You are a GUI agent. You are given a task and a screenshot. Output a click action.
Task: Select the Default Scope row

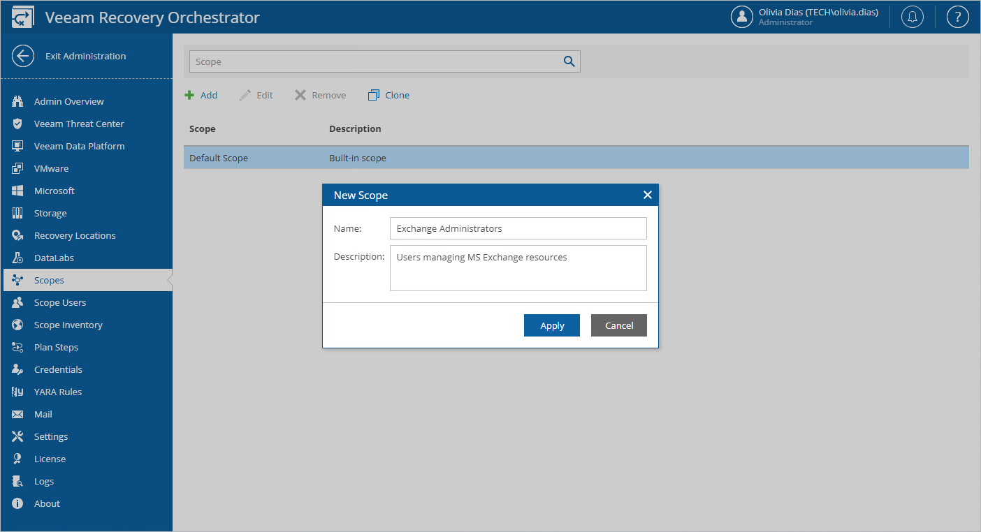click(x=576, y=158)
